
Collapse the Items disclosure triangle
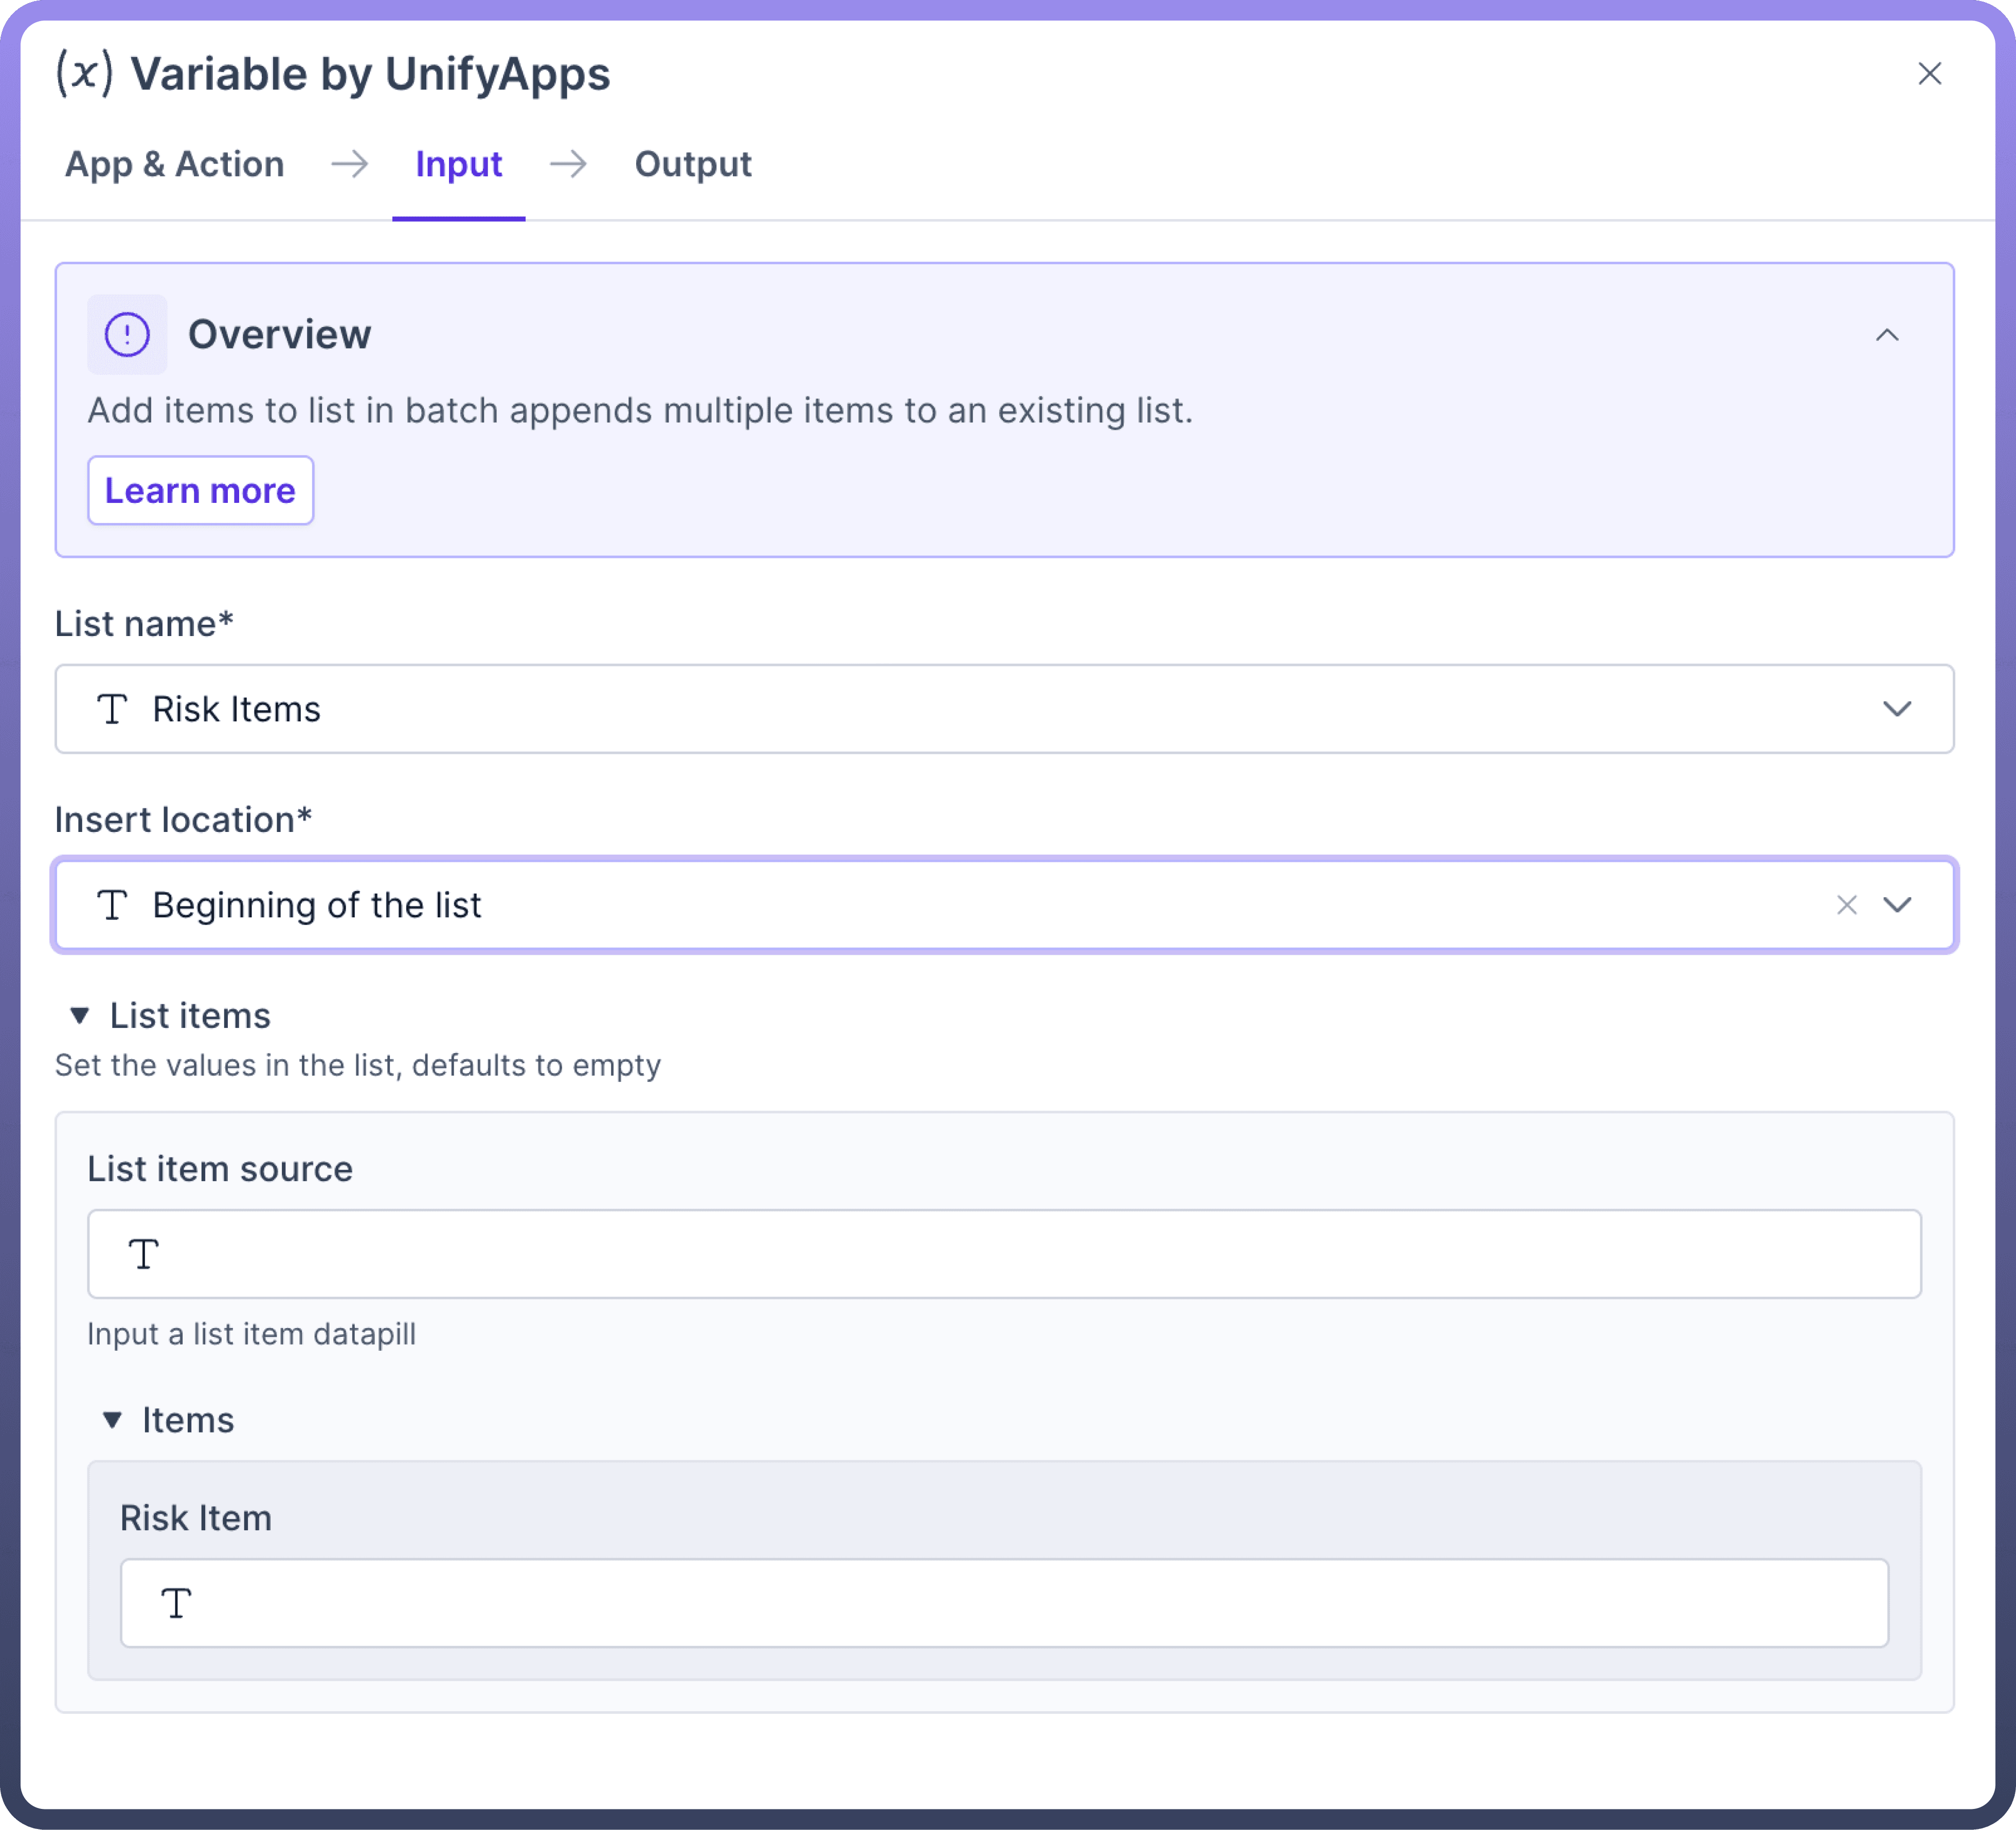tap(112, 1420)
